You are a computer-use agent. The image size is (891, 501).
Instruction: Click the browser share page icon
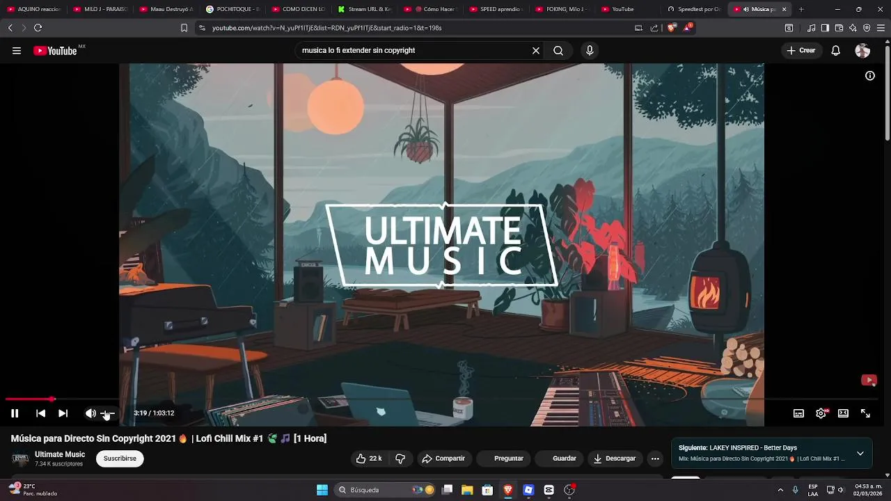pos(654,28)
